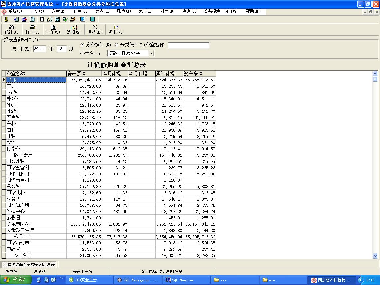This screenshot has height=285, width=380.
Task: Click the 资产净值 column header
Action: 200,74
